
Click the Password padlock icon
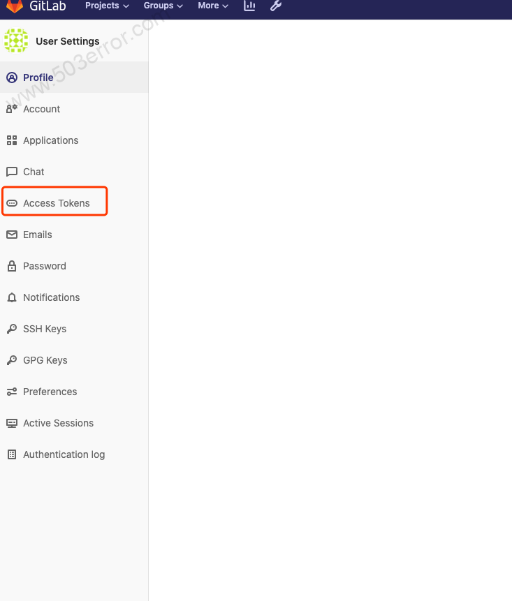[11, 265]
